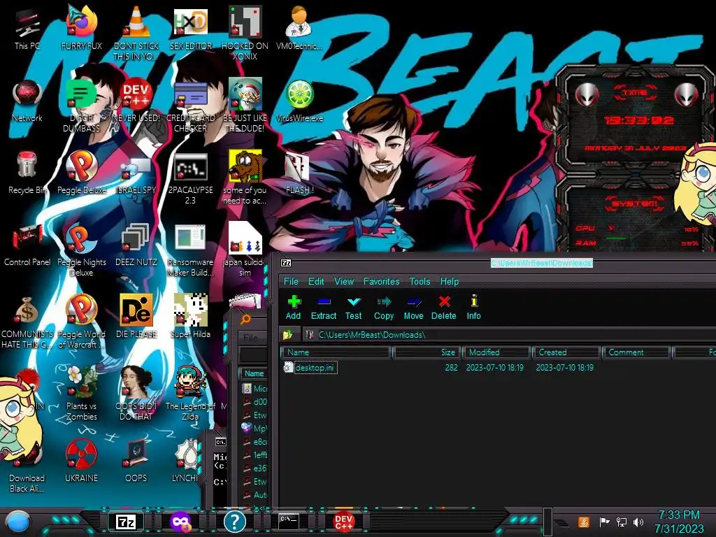Image resolution: width=716 pixels, height=537 pixels.
Task: Open the Super Hilda icon
Action: pyautogui.click(x=191, y=316)
